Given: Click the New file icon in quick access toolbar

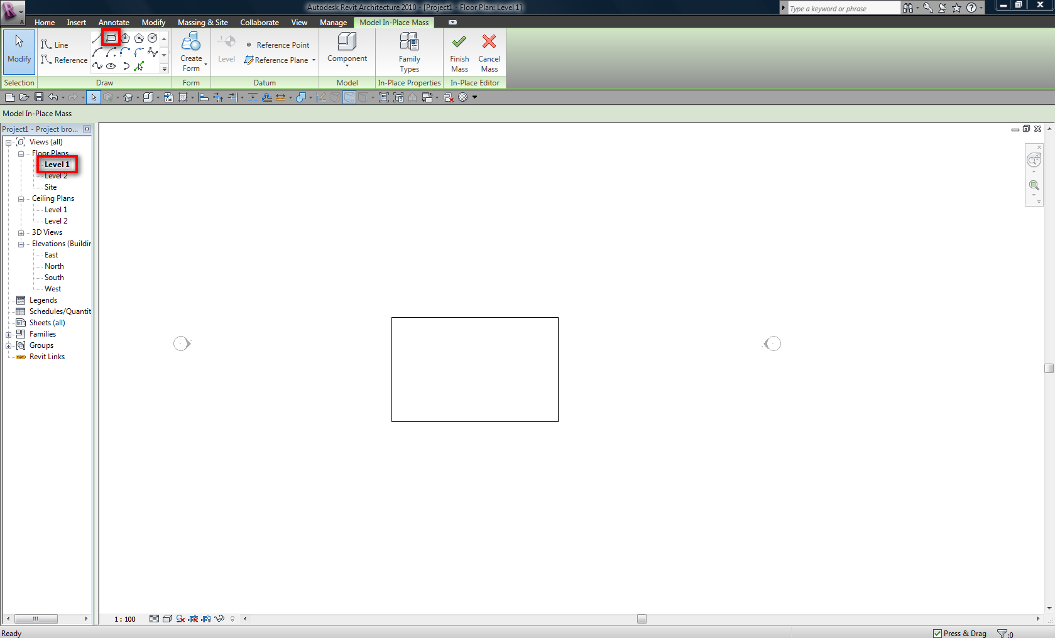Looking at the screenshot, I should coord(9,97).
